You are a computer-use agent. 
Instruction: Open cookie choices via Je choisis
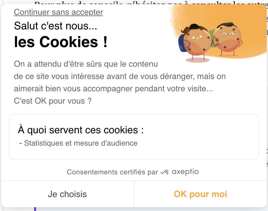67,194
